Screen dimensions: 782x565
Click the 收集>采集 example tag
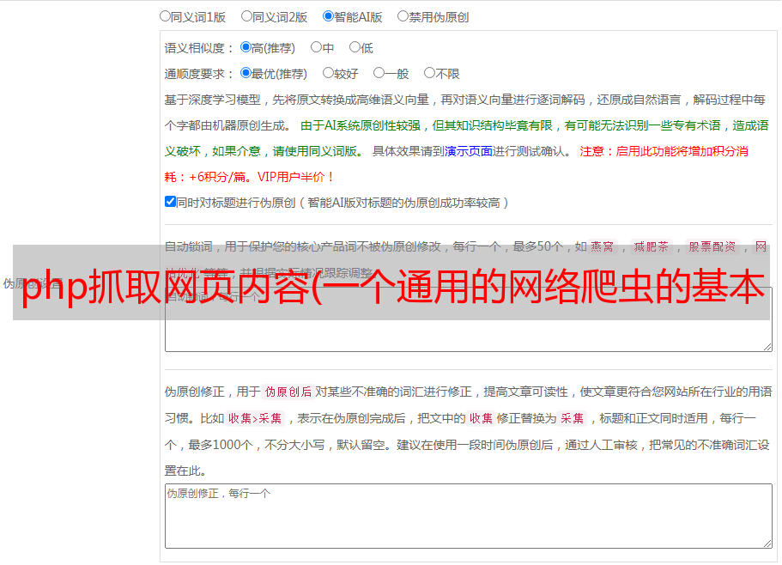click(255, 418)
